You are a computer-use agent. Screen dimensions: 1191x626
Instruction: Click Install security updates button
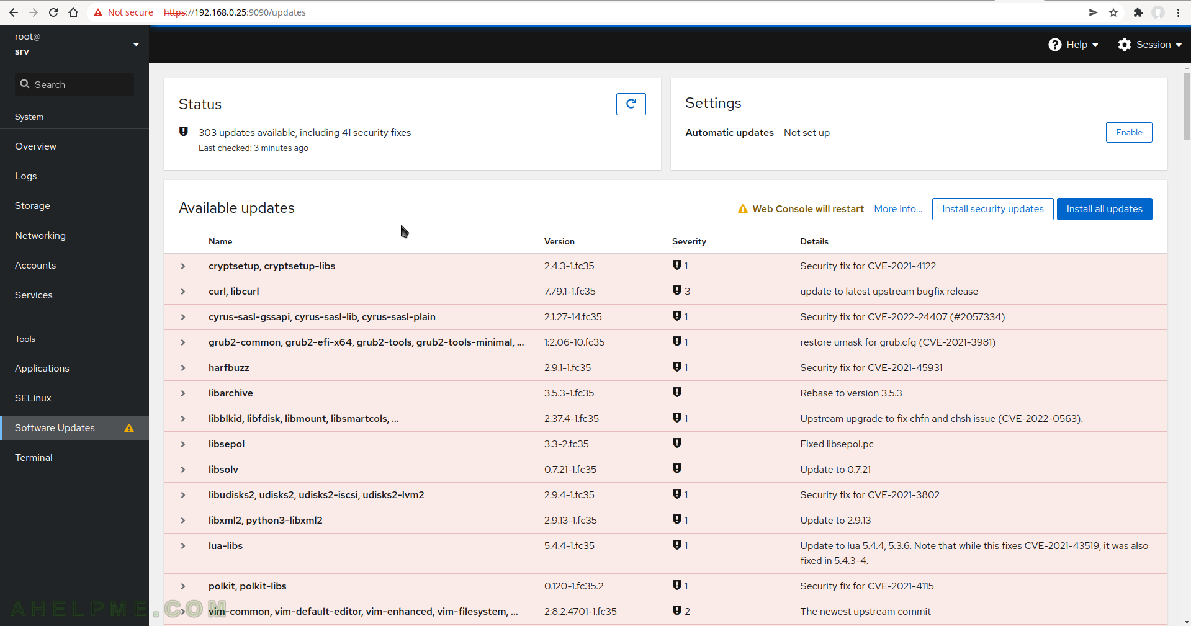[x=992, y=209]
